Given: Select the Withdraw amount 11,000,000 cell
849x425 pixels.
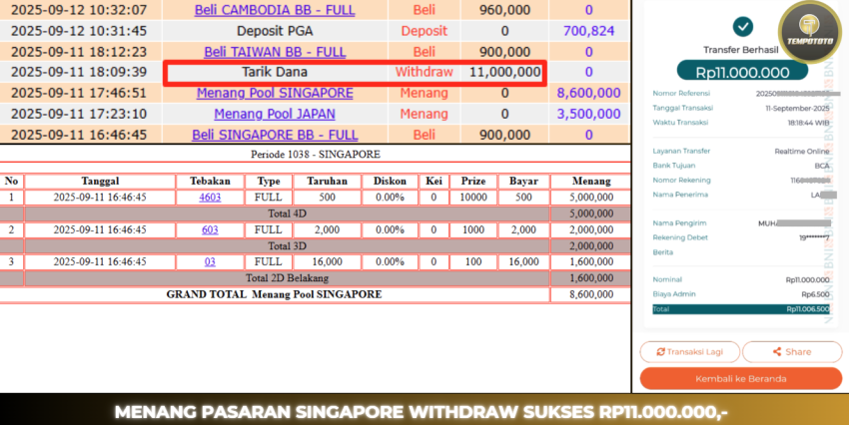Looking at the screenshot, I should (504, 72).
